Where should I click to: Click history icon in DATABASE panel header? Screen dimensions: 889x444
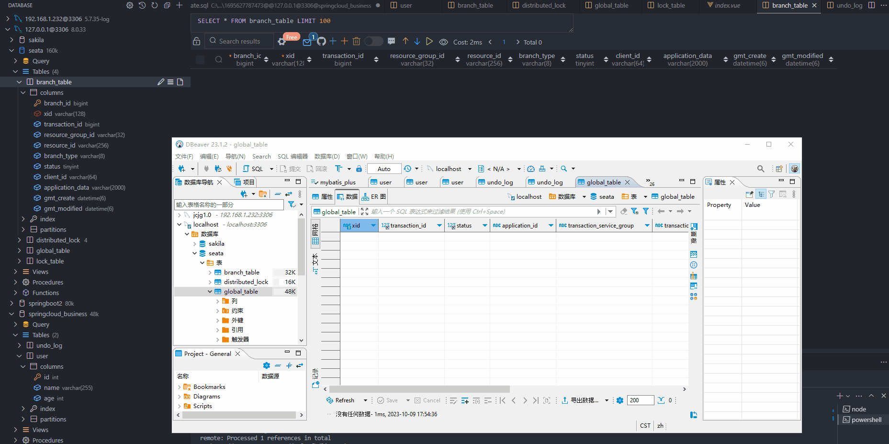tap(142, 5)
